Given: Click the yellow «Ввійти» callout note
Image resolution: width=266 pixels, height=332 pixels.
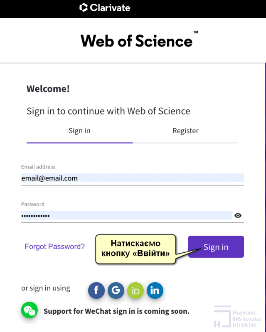Looking at the screenshot, I should (x=135, y=248).
